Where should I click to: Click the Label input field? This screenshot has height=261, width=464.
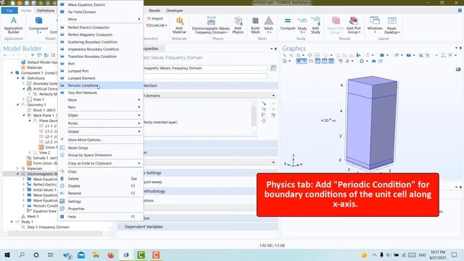pos(206,68)
